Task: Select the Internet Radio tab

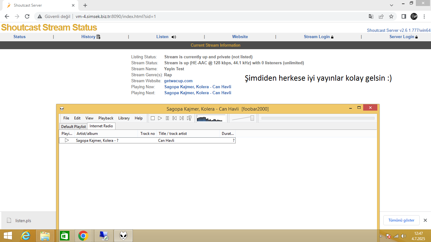Action: coord(101,126)
